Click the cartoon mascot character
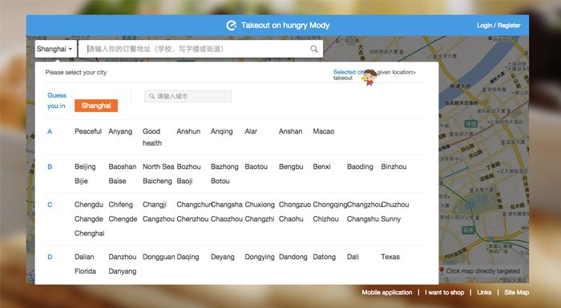Viewport: 561px width, 308px height. click(369, 77)
